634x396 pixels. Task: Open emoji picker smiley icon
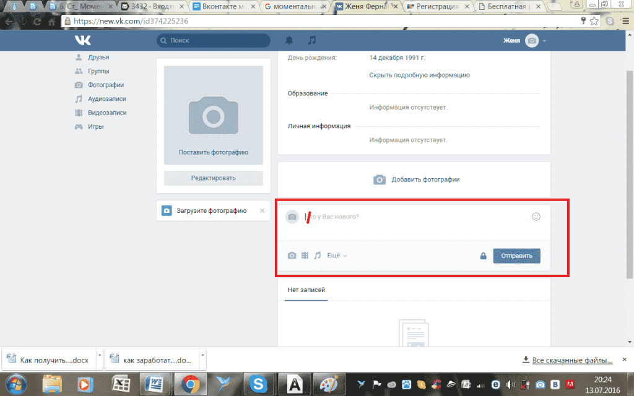[536, 217]
